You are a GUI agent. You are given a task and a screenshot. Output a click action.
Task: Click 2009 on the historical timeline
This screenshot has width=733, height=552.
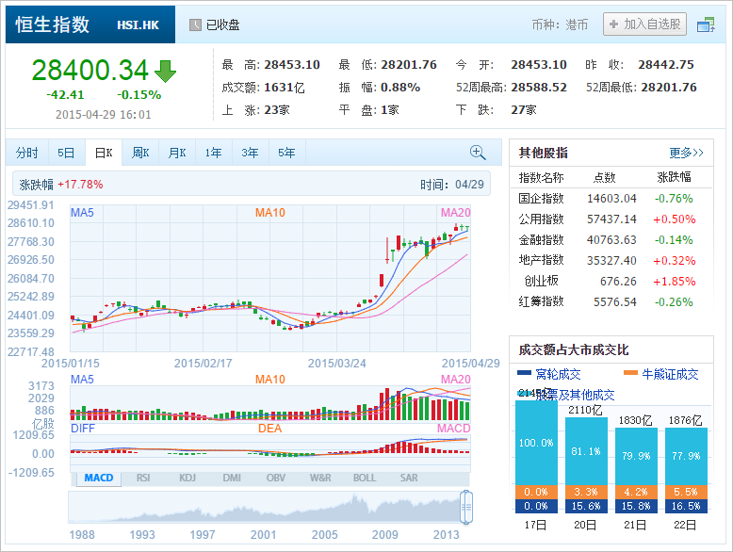[384, 535]
